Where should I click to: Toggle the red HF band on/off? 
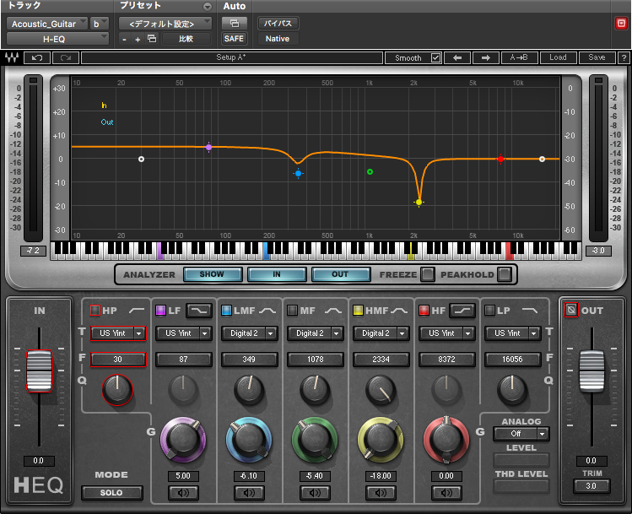(424, 311)
